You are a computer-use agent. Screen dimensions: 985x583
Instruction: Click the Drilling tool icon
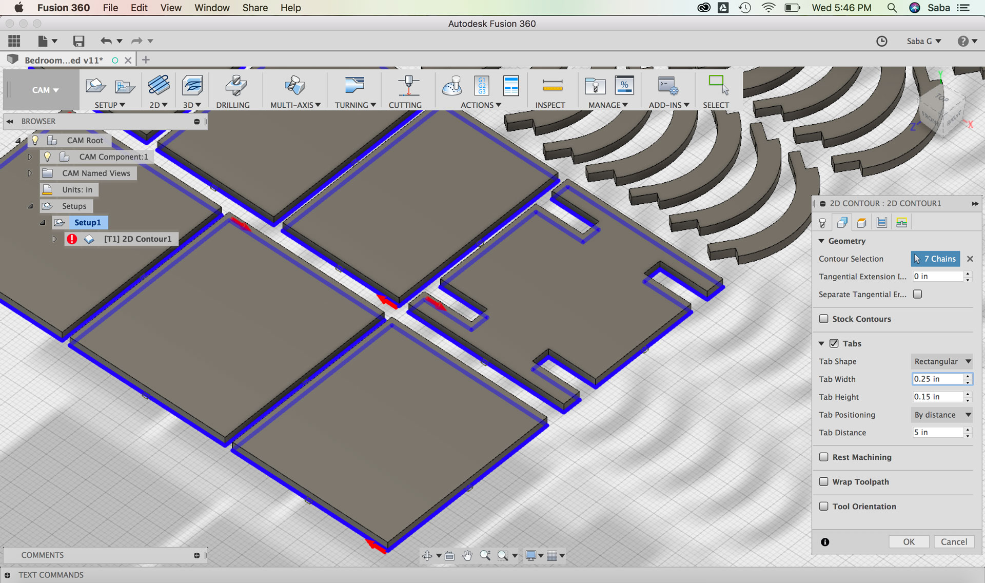[x=235, y=86]
